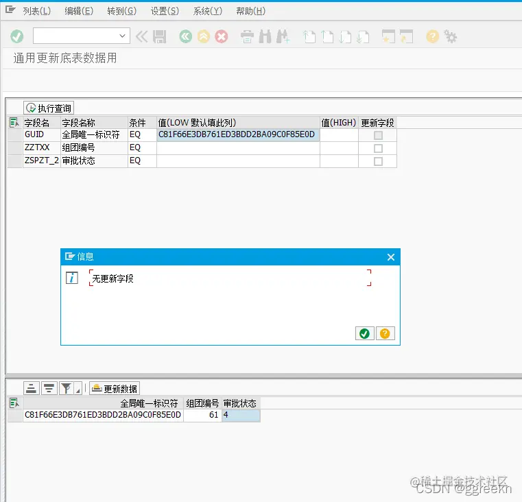This screenshot has height=502, width=522.
Task: Click the ZSPZT_2 low value field
Action: click(238, 160)
